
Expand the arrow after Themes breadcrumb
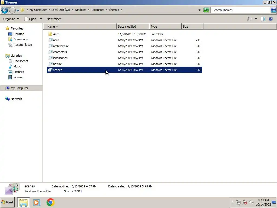click(x=121, y=10)
